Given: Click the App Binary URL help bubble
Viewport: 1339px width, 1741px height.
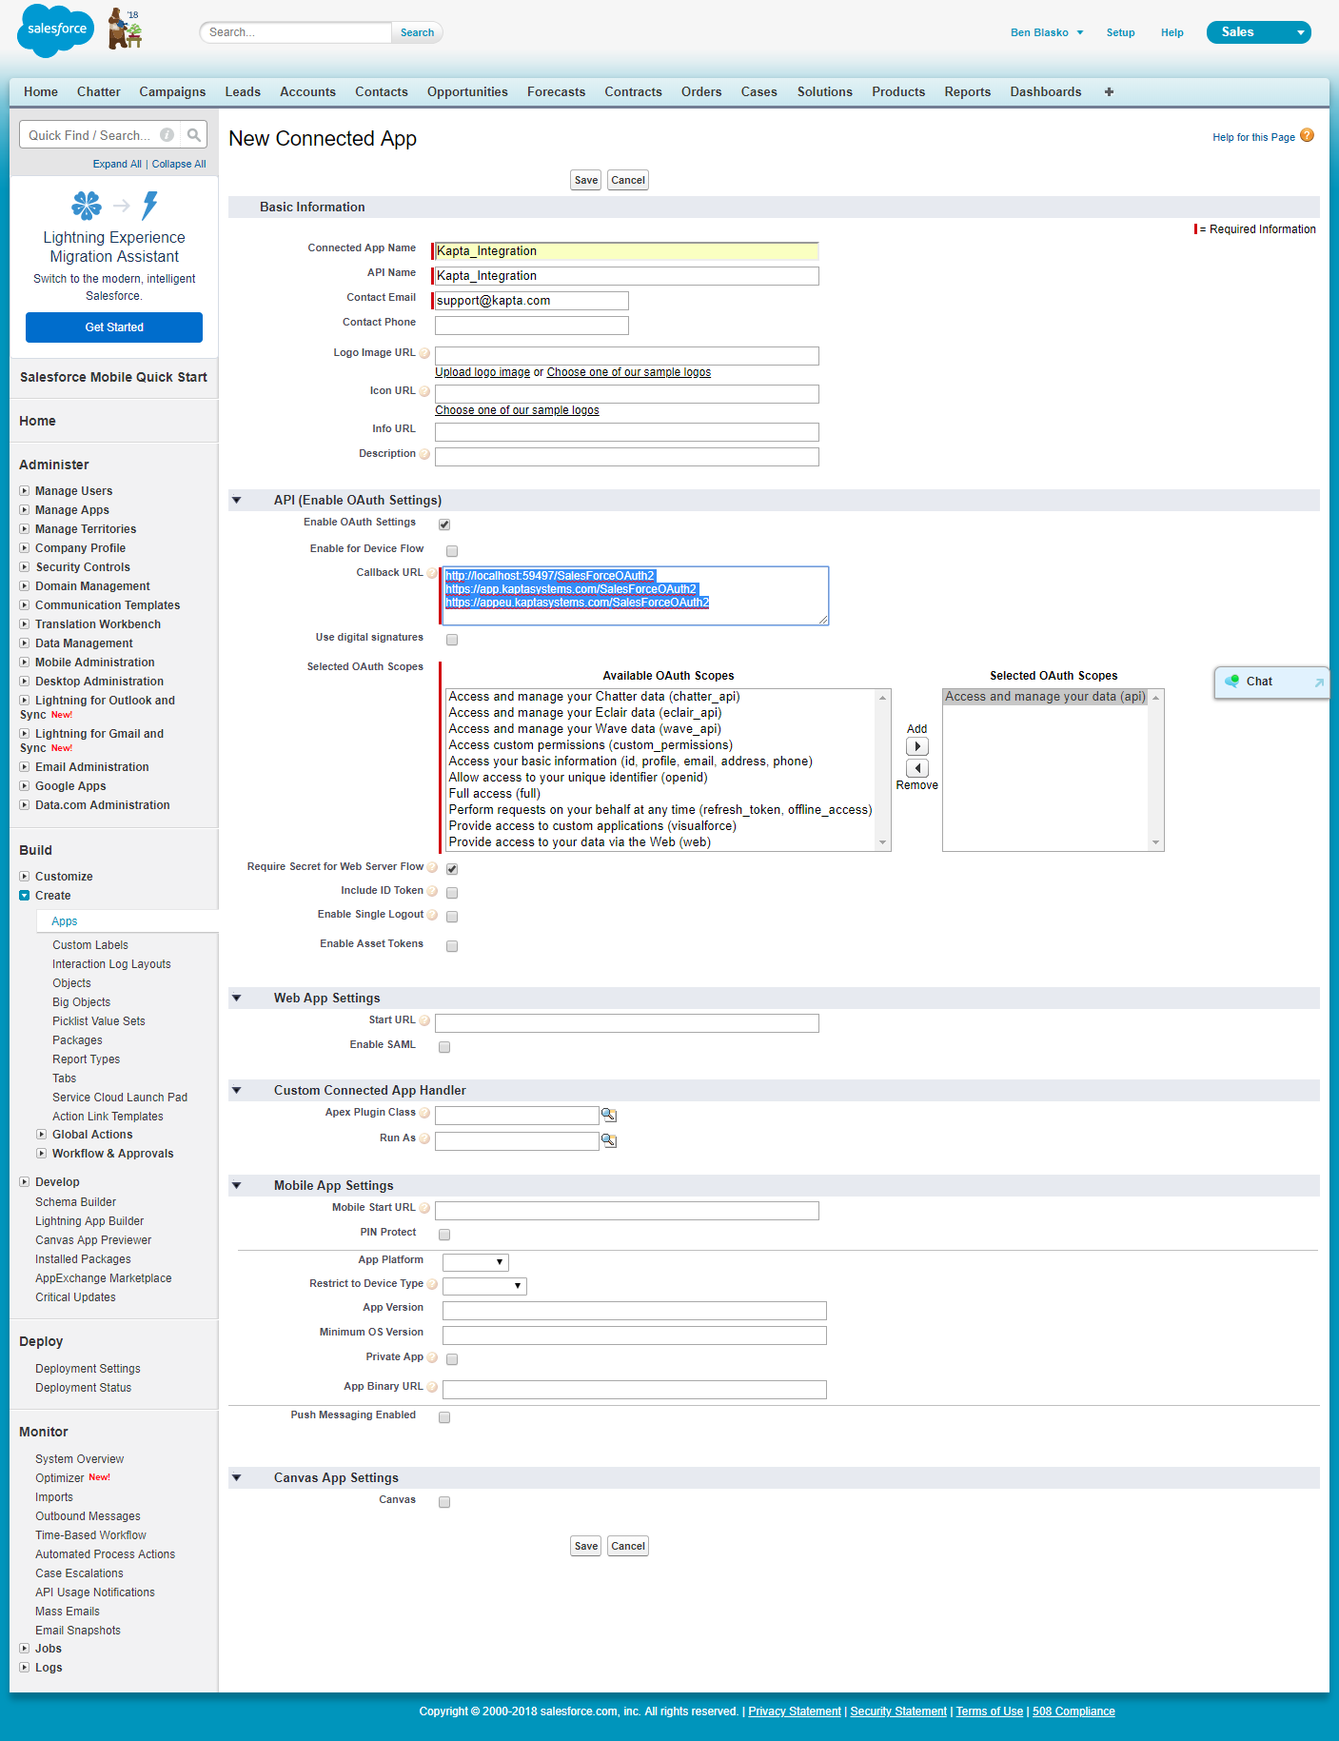Looking at the screenshot, I should (x=432, y=1388).
